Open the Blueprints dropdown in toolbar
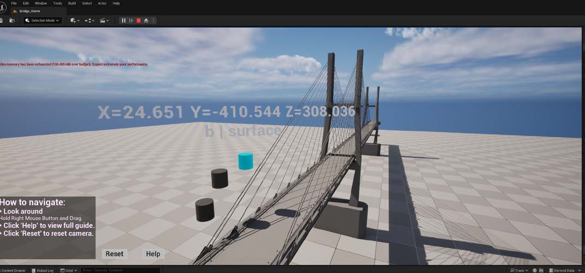 (x=90, y=21)
